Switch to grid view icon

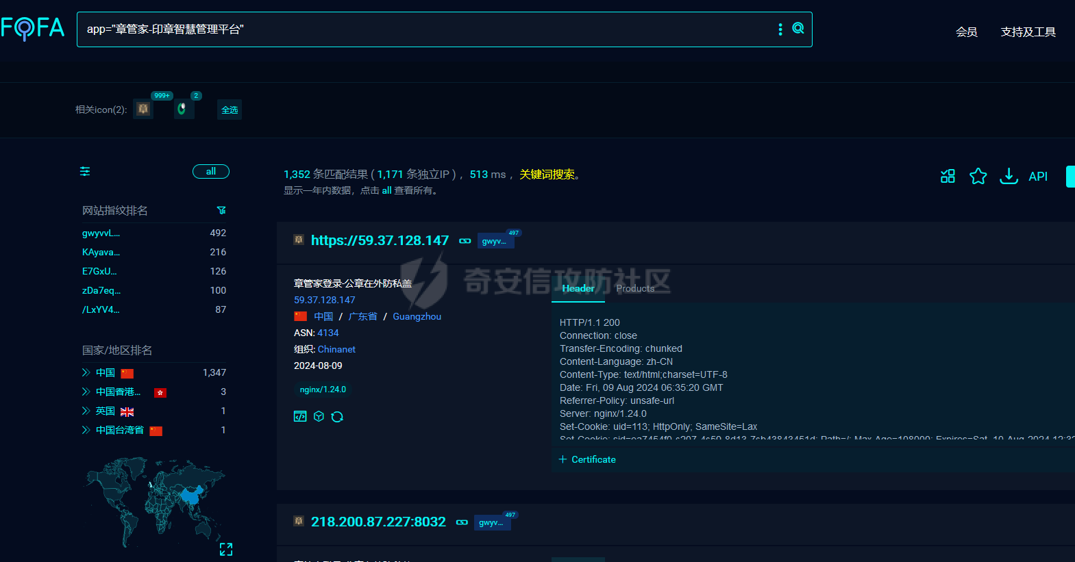[948, 176]
